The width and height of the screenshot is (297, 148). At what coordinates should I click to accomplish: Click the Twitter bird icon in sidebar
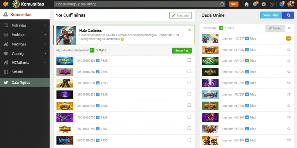point(6,82)
